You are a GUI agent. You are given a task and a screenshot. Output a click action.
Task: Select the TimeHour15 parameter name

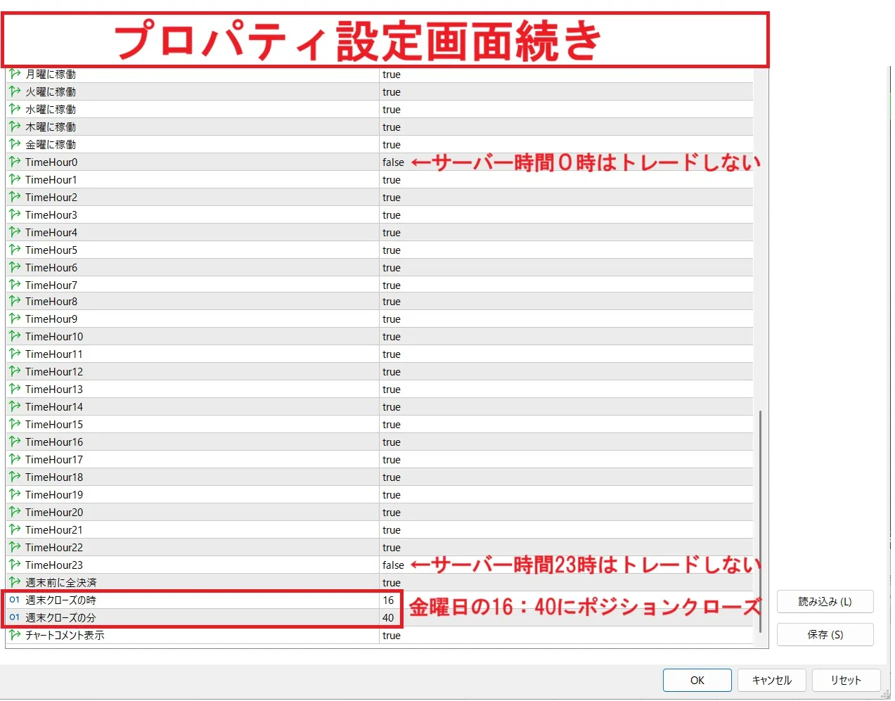(x=54, y=425)
